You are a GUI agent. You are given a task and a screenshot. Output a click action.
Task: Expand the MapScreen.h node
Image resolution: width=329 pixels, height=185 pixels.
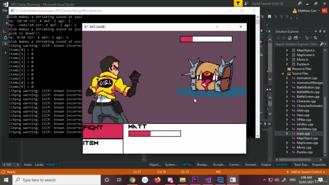click(287, 55)
